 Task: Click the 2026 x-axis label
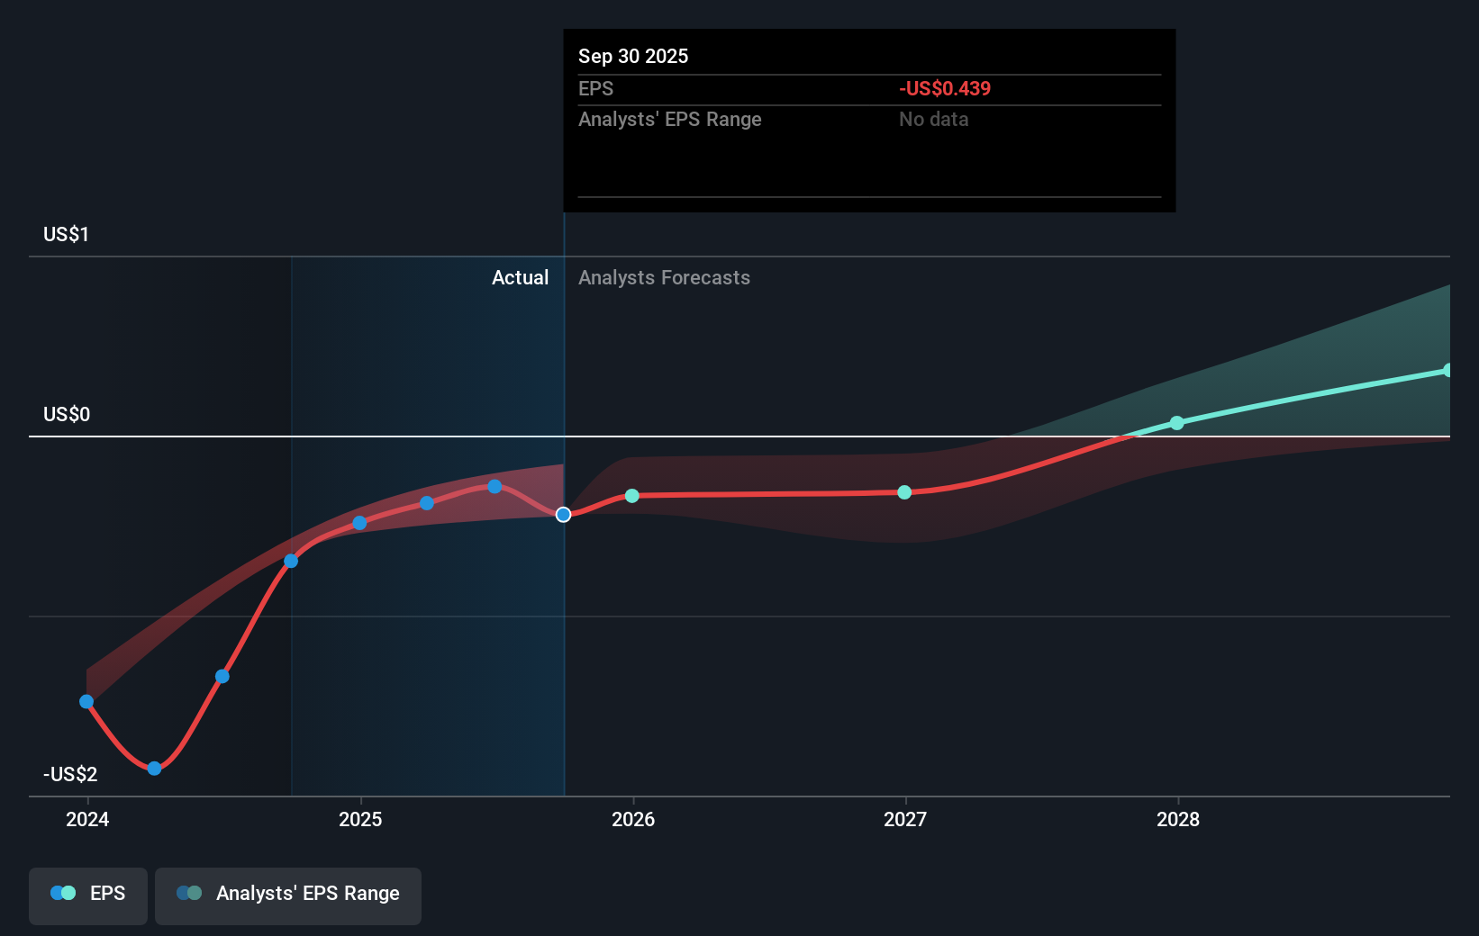tap(633, 819)
